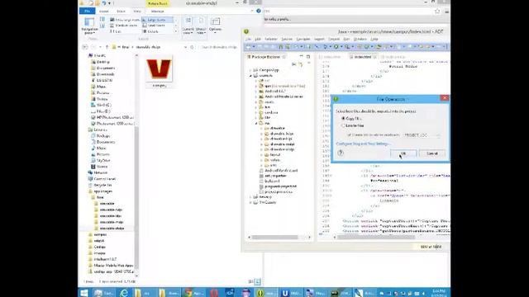Open the View tab in File Explorer ribbon
Image resolution: width=529 pixels, height=297 pixels.
137,11
